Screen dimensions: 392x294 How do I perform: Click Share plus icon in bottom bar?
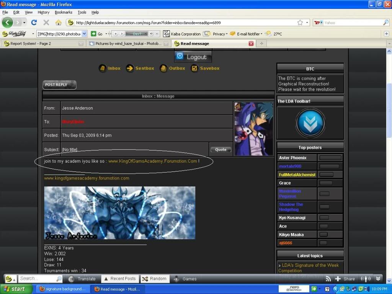[x=338, y=279]
